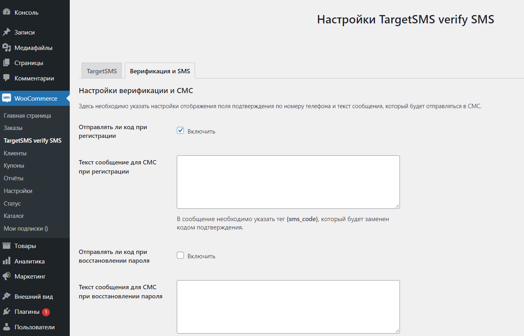The image size is (524, 336).
Task: Click the Аналитика bar chart icon
Action: pyautogui.click(x=6, y=261)
